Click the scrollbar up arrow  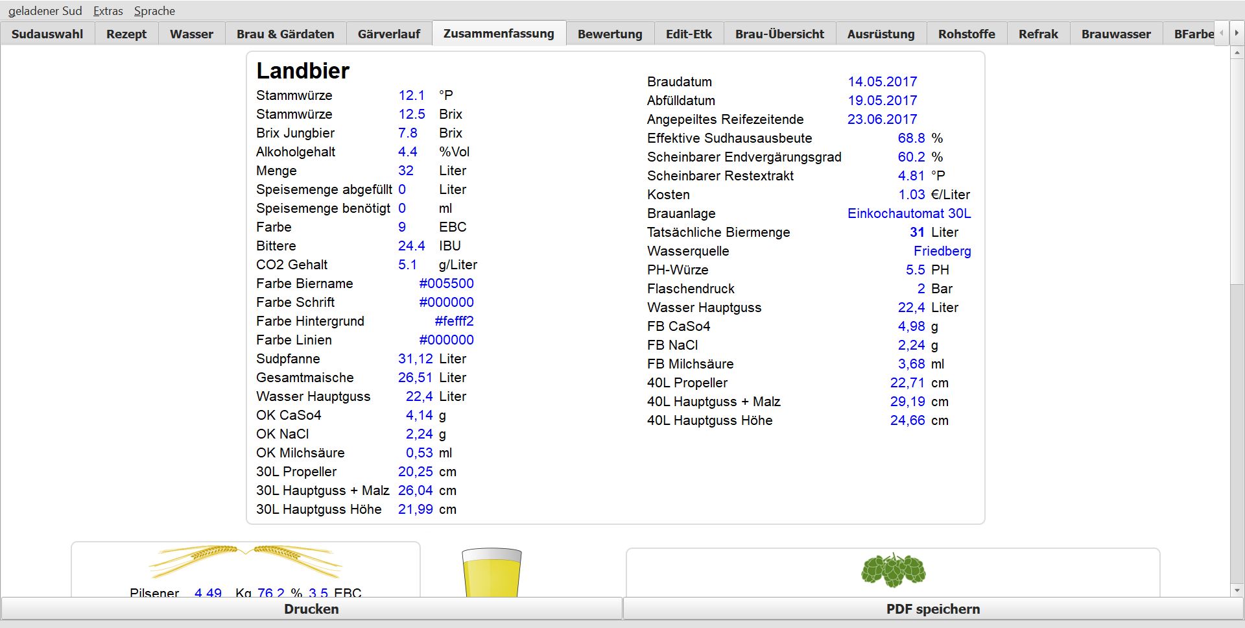(1237, 53)
